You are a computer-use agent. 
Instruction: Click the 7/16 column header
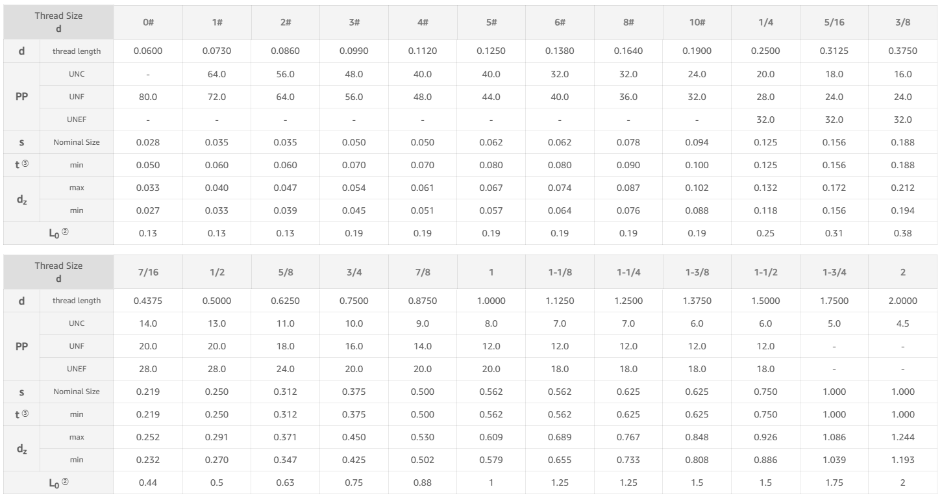tap(147, 272)
